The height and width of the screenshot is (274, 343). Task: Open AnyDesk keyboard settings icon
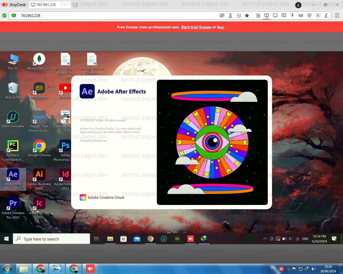[301, 16]
